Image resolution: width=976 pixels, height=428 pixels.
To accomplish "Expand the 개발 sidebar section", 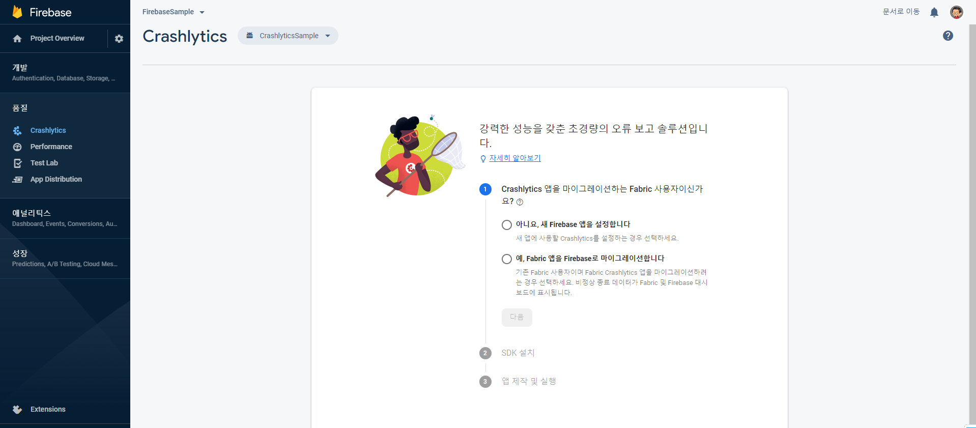I will (x=65, y=72).
